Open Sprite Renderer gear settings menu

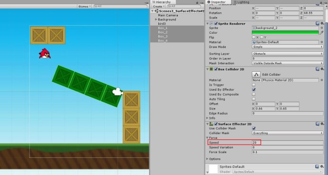pyautogui.click(x=322, y=23)
